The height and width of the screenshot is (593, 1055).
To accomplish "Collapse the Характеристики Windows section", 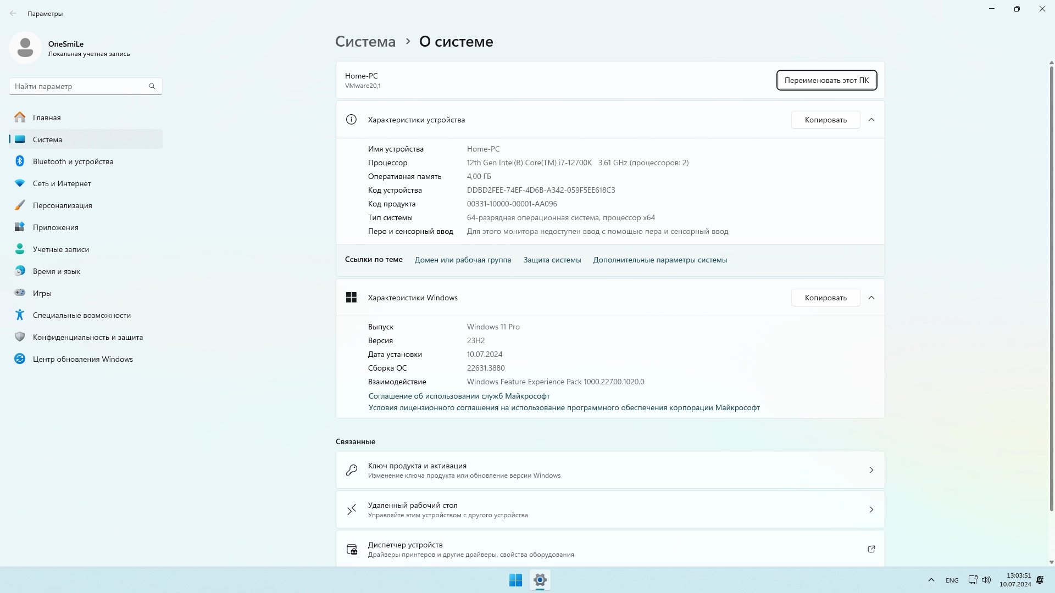I will 871,298.
